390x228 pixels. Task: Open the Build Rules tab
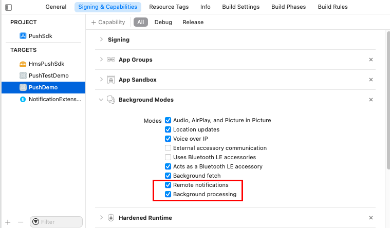tap(333, 7)
